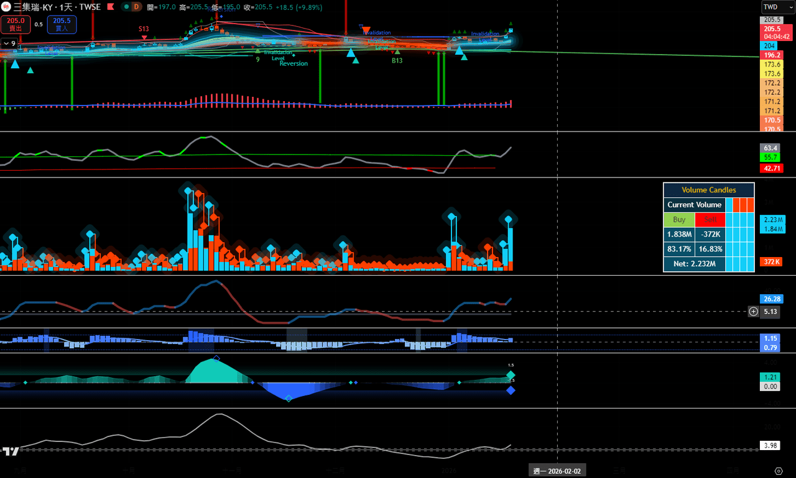Click the Reversion label on the chart
796x478 pixels.
tap(294, 63)
